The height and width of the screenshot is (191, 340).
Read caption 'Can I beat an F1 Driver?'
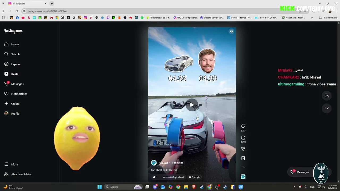click(164, 170)
